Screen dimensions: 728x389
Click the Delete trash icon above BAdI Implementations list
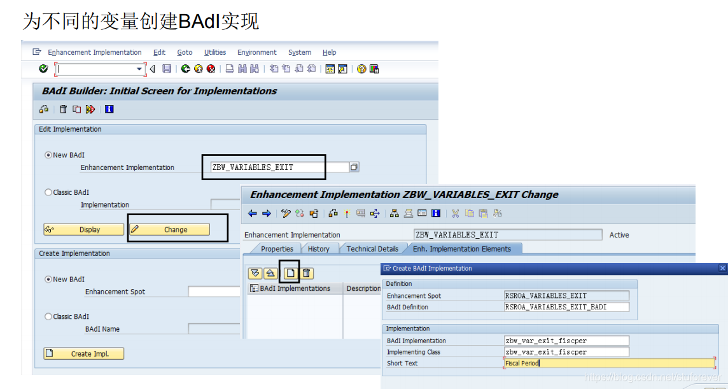(x=306, y=273)
